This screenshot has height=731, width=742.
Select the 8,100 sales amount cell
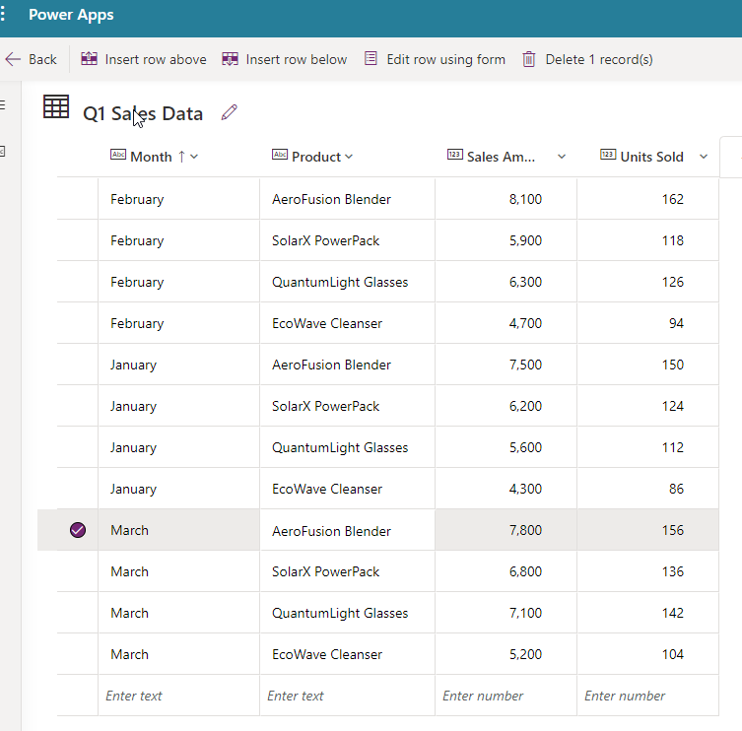506,199
